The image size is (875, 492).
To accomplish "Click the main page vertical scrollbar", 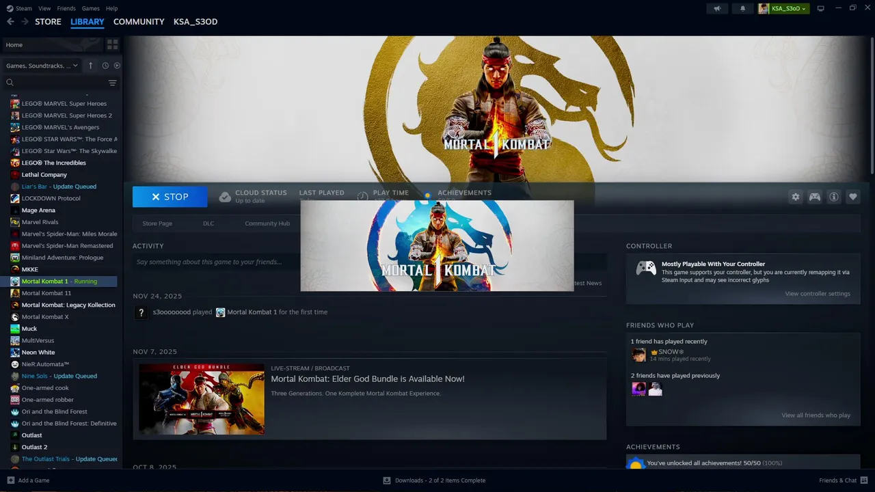I will (x=872, y=105).
